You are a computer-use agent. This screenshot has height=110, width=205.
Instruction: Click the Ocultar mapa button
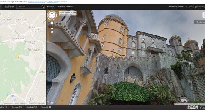(x=200, y=22)
